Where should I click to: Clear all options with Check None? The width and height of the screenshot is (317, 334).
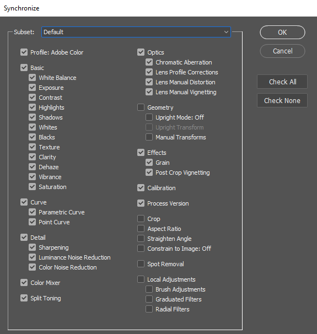(x=282, y=100)
